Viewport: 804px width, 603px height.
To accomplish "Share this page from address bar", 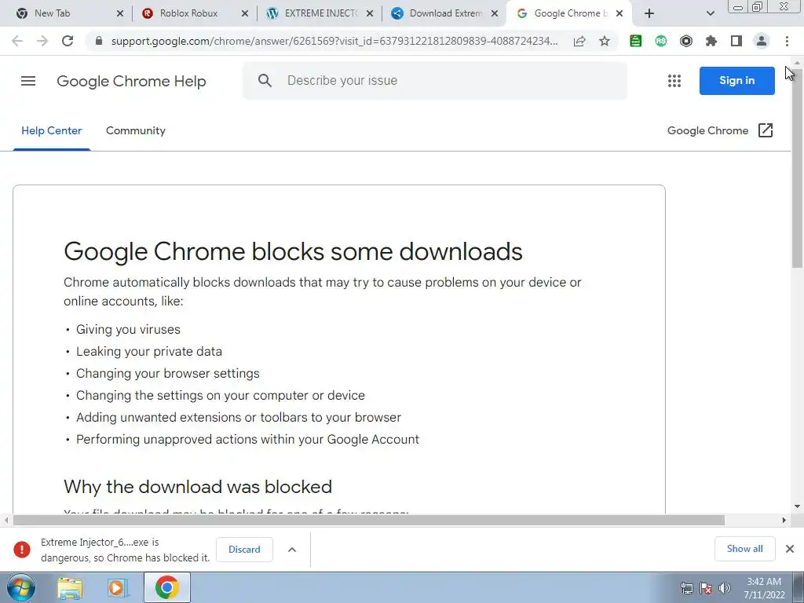I will (x=579, y=41).
